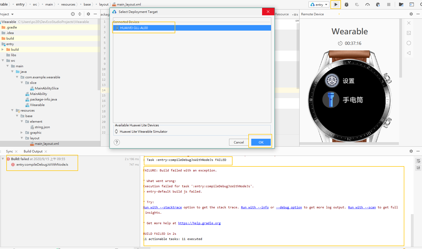422x249 pixels.
Task: Collapse the element folder
Action: [x=22, y=121]
